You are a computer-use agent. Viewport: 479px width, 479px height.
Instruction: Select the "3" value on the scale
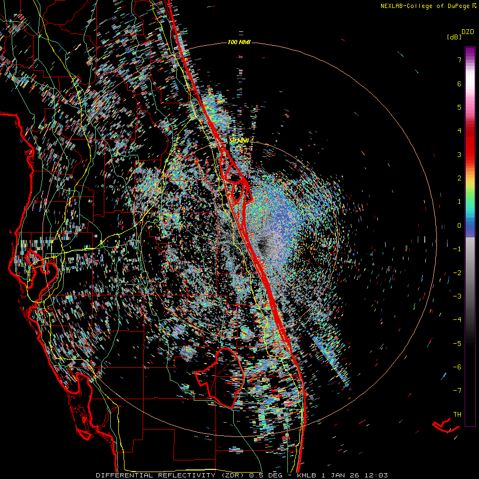click(459, 154)
